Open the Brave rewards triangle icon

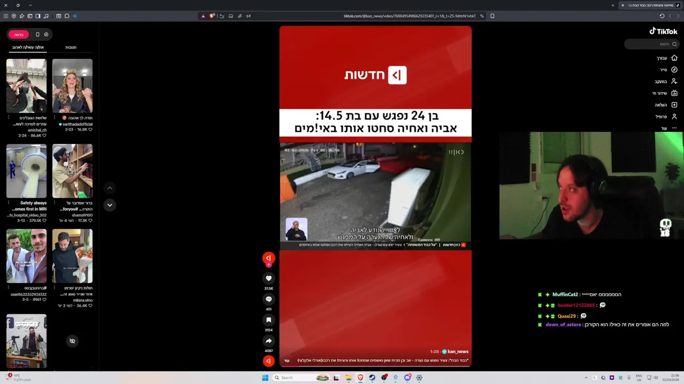[x=203, y=16]
